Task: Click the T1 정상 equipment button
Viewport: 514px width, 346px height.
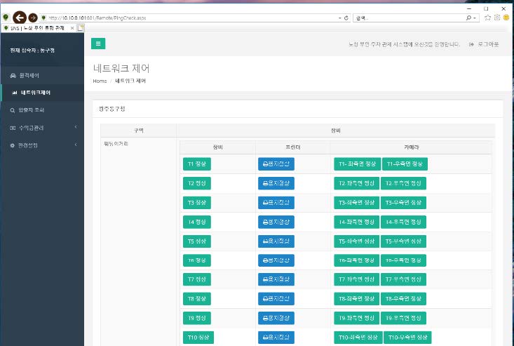Action: pos(196,164)
